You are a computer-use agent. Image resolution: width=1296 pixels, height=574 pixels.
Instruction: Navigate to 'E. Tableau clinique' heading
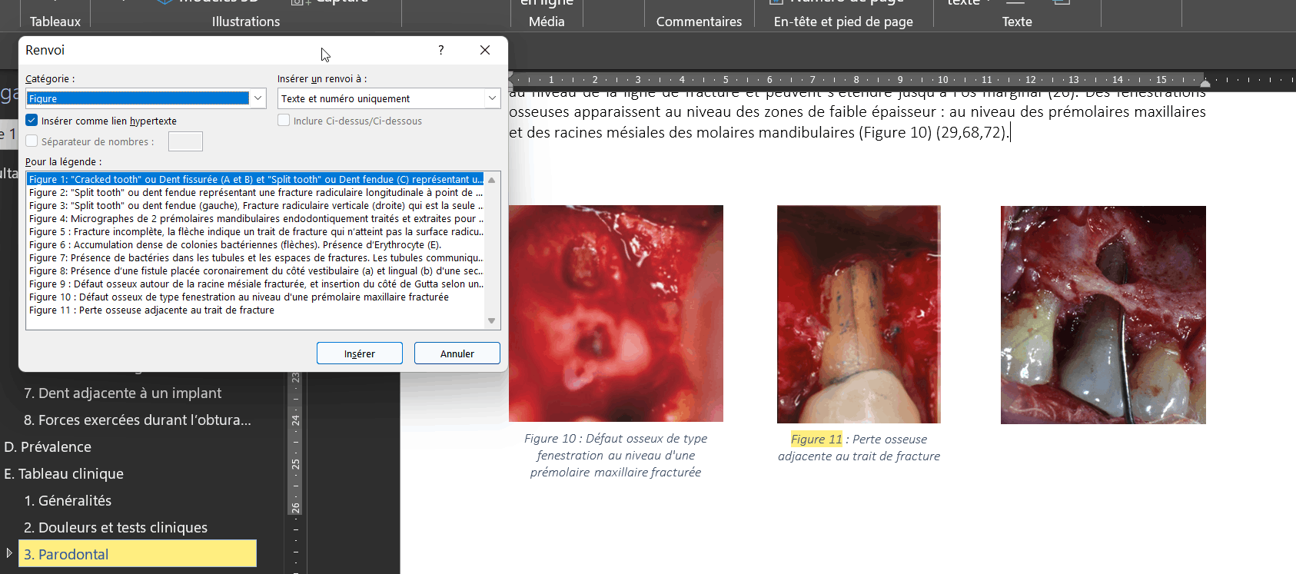pos(64,473)
